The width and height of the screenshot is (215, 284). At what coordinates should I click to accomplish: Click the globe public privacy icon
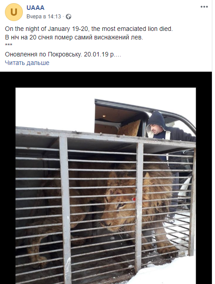[69, 17]
